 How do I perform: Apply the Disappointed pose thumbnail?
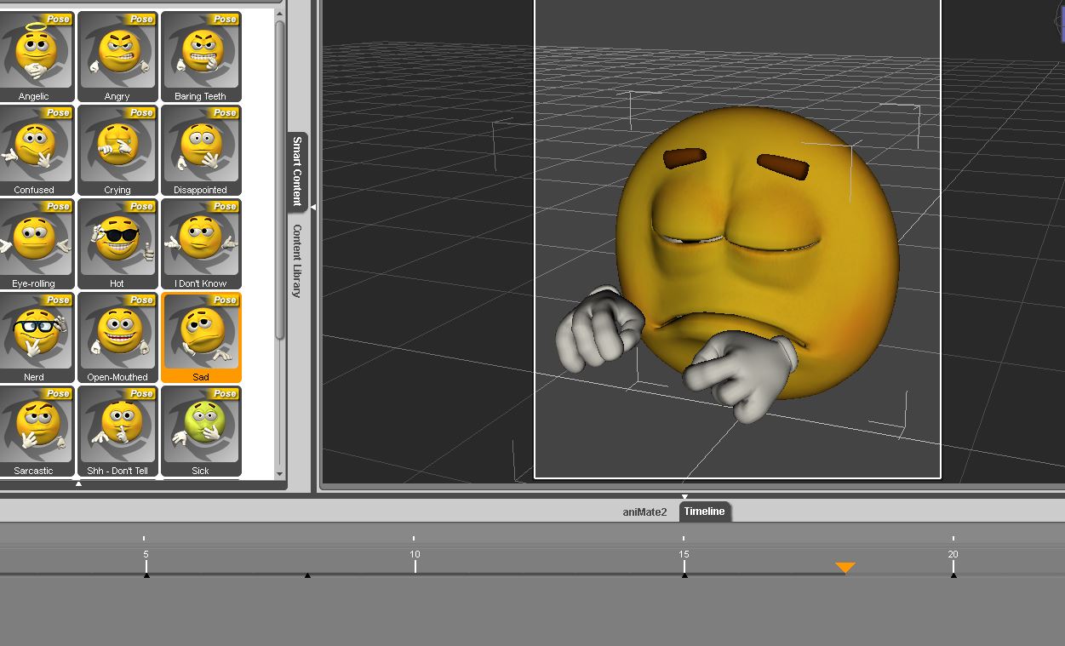coord(201,150)
